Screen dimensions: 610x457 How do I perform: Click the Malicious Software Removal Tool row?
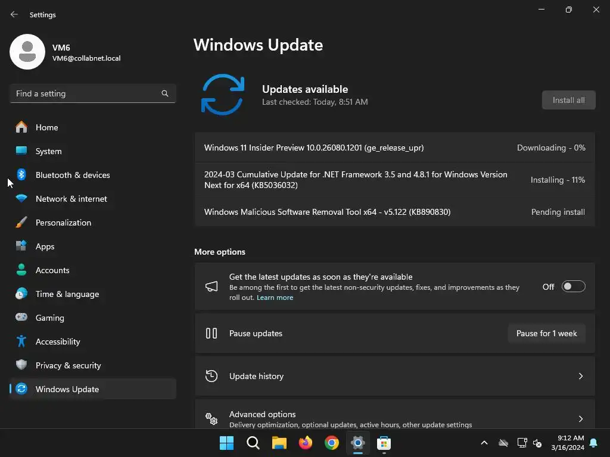(x=394, y=212)
